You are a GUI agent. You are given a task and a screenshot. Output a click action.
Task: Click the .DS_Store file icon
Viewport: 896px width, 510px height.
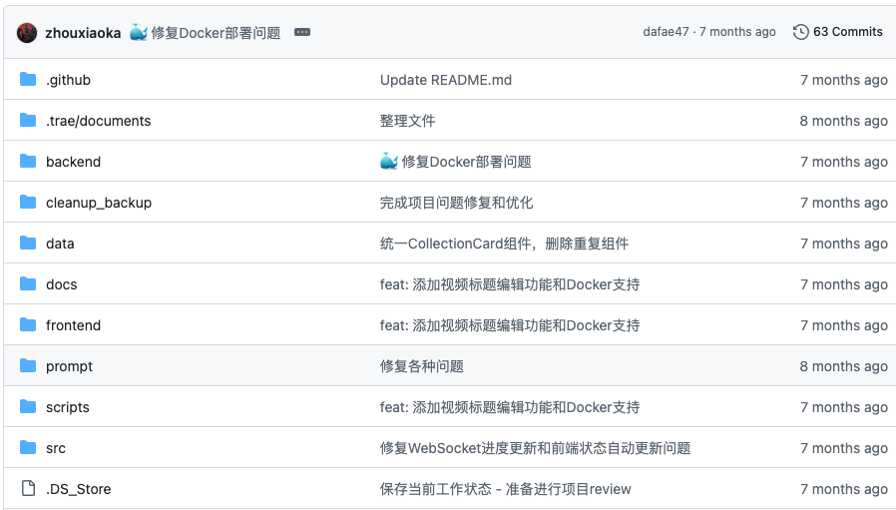point(28,488)
